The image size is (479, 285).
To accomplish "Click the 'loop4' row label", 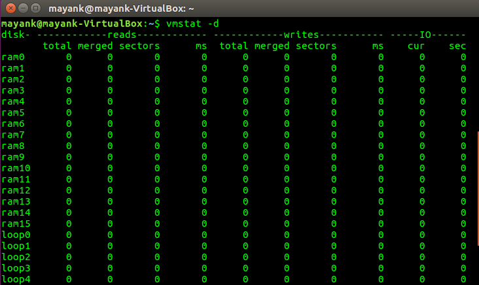I will tap(16, 280).
